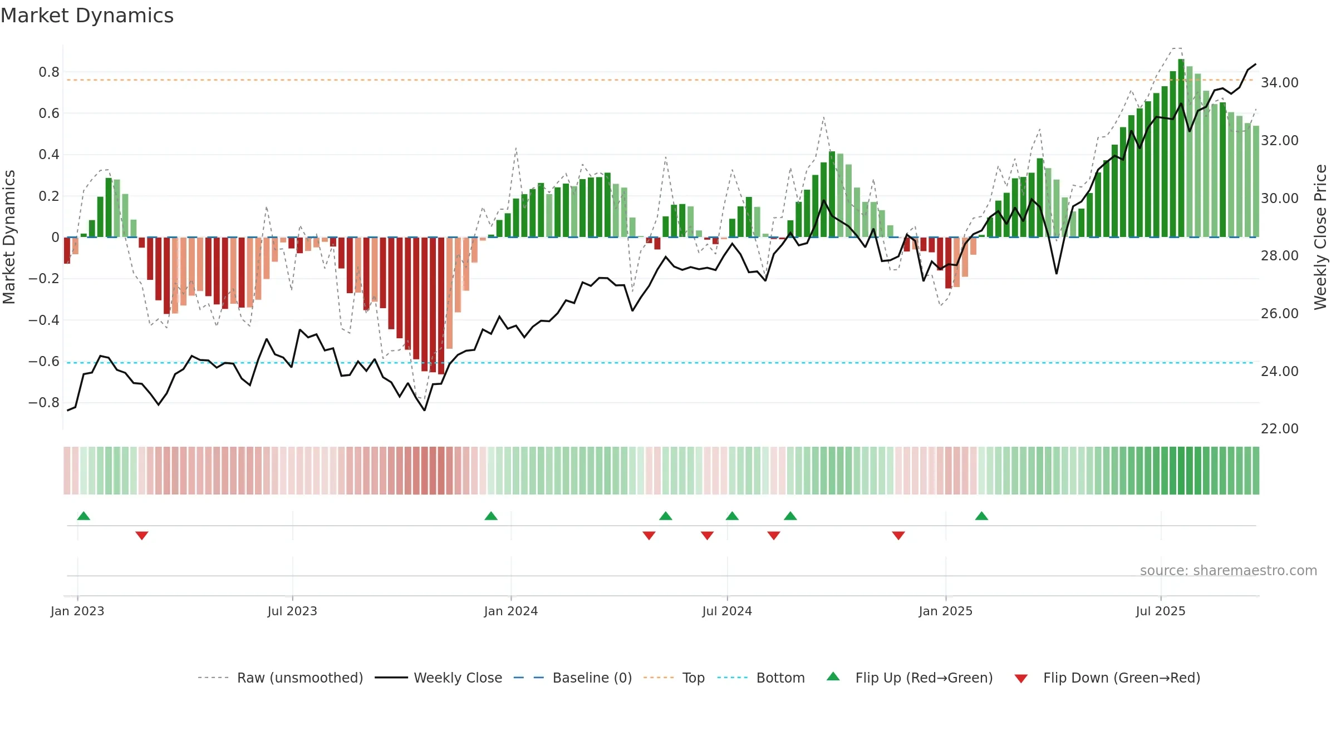Viewport: 1336px width, 751px height.
Task: Click the '30.00' right axis price label
Action: (1280, 198)
